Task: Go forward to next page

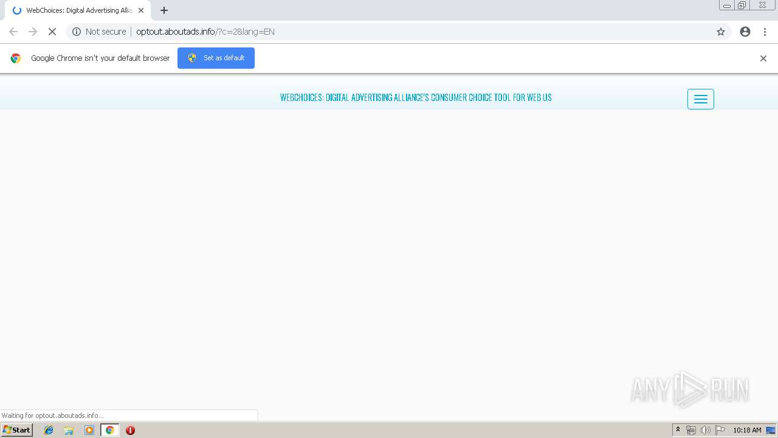Action: [33, 32]
